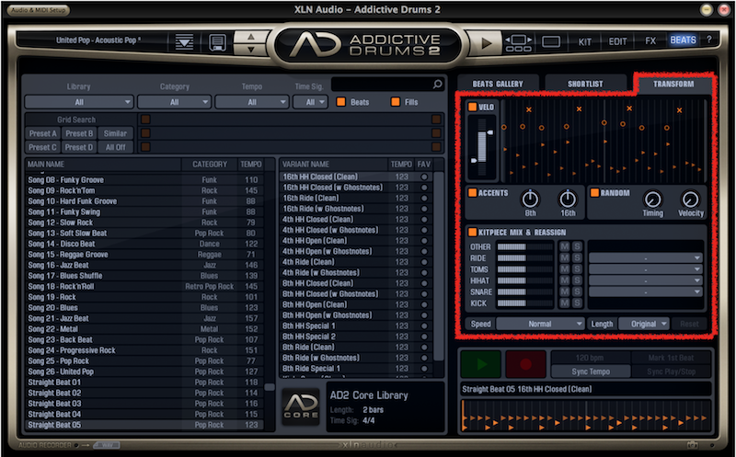Mute the HIHAT kitpiece
The width and height of the screenshot is (736, 457).
click(x=565, y=280)
